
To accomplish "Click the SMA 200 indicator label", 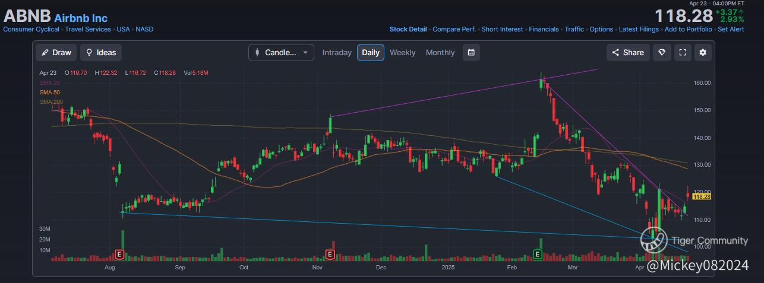I will click(x=51, y=102).
